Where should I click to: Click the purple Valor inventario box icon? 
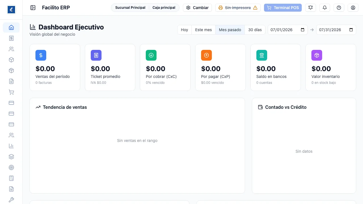click(317, 55)
